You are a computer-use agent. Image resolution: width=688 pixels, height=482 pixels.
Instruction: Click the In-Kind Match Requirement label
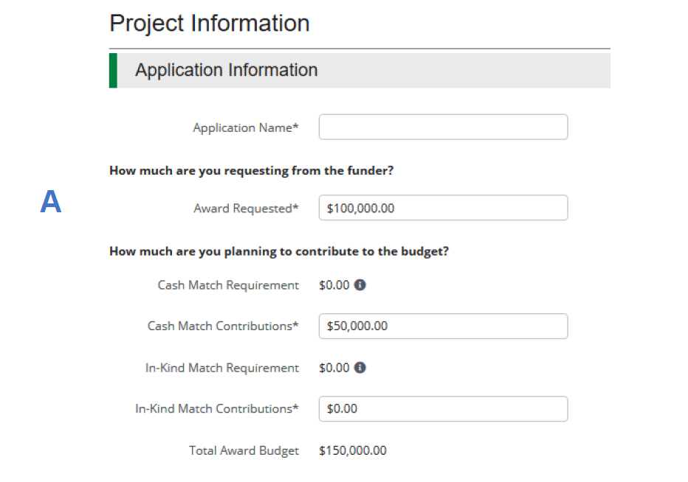[x=222, y=368]
